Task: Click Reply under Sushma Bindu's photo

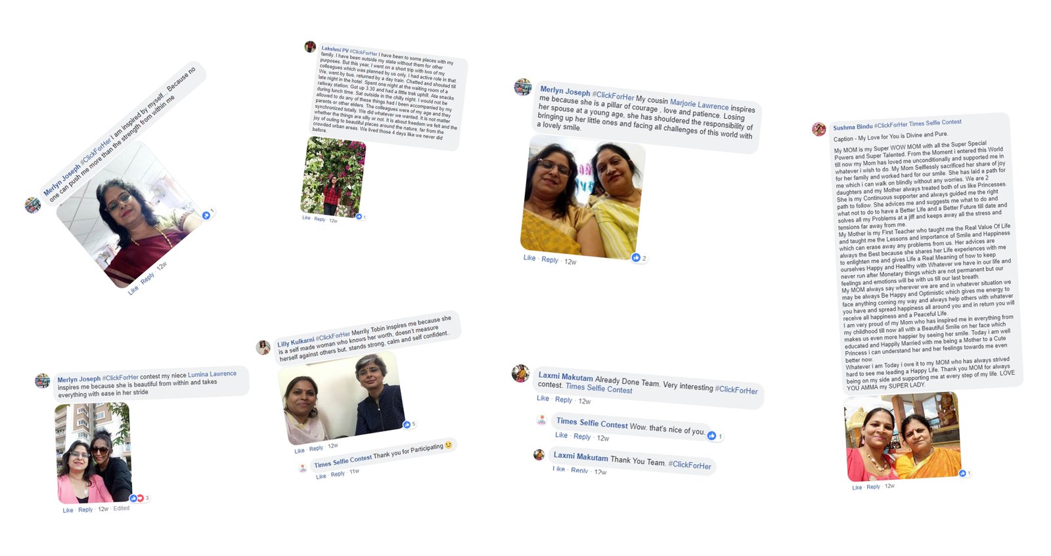Action: point(873,487)
